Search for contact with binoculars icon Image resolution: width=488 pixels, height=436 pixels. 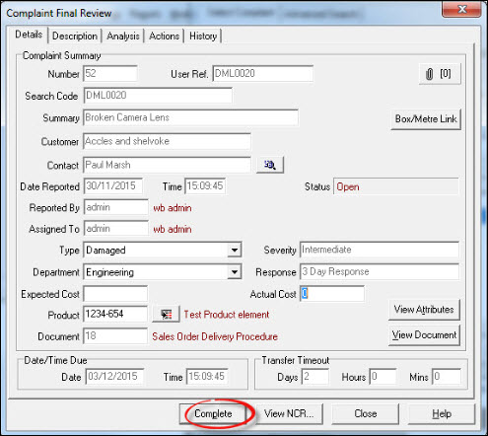270,165
